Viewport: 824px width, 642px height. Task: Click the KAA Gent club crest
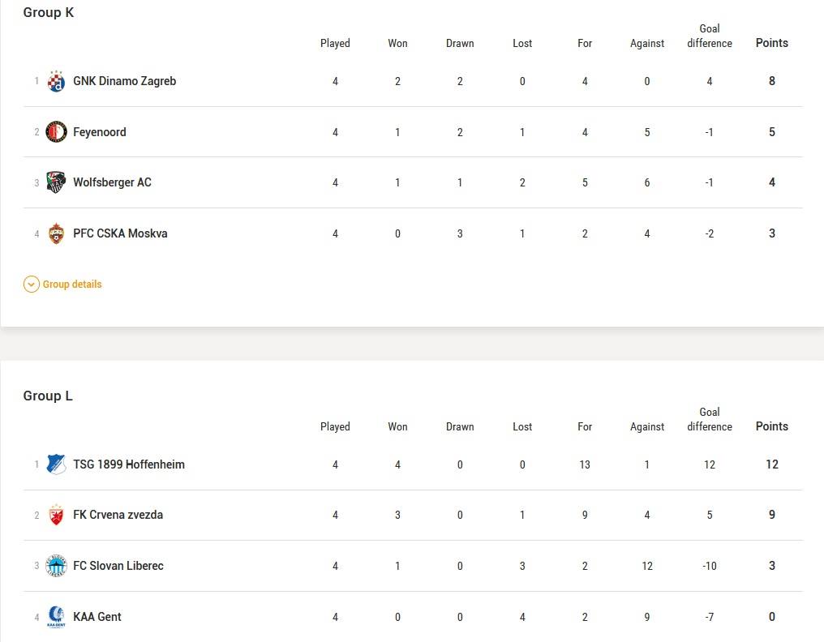click(x=56, y=617)
